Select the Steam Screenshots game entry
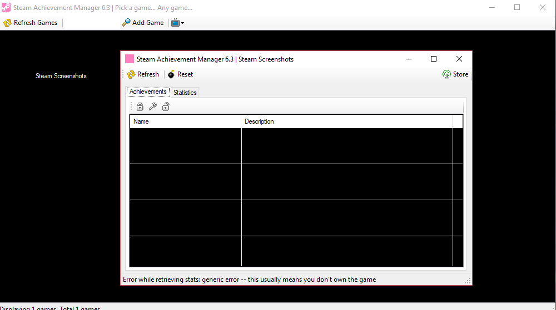 [61, 76]
